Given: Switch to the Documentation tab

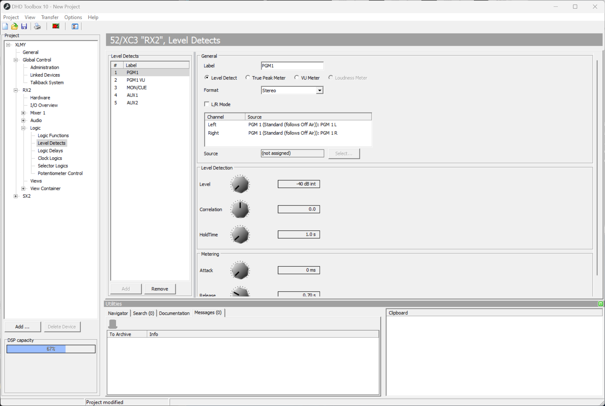Looking at the screenshot, I should click(174, 313).
